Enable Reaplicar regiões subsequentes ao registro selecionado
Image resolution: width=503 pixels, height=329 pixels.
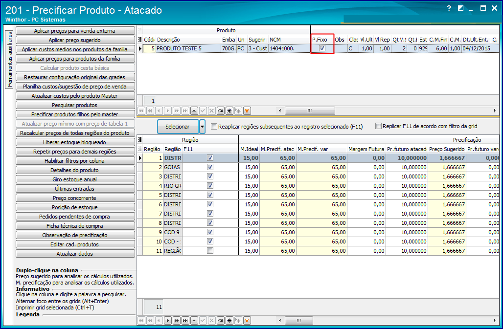(214, 127)
